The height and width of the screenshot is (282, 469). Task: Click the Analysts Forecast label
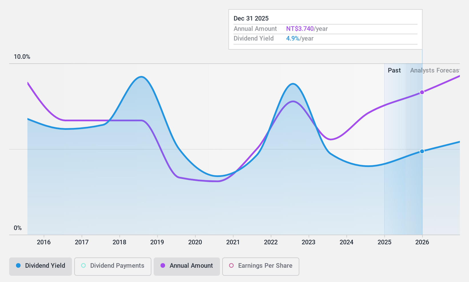coord(435,70)
